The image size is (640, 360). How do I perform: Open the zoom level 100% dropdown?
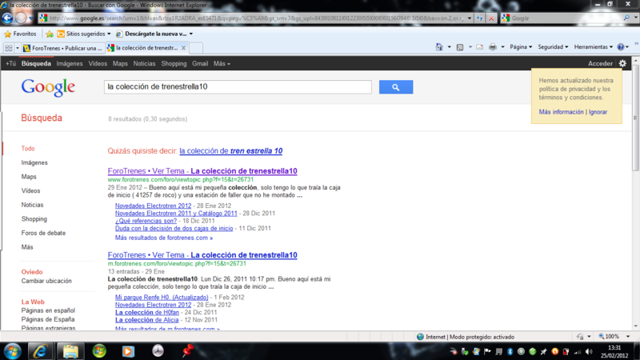(628, 337)
